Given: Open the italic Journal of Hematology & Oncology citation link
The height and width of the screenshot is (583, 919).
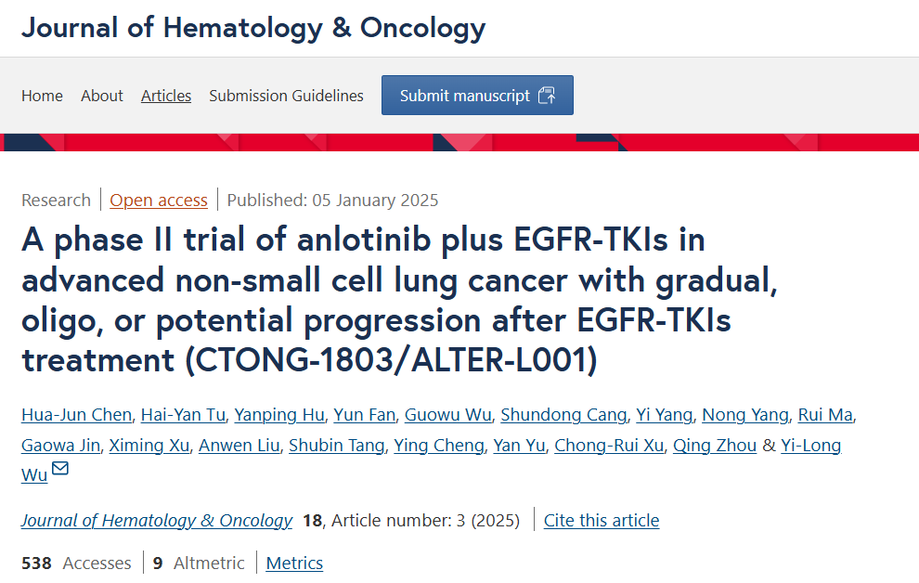Looking at the screenshot, I should pos(157,520).
